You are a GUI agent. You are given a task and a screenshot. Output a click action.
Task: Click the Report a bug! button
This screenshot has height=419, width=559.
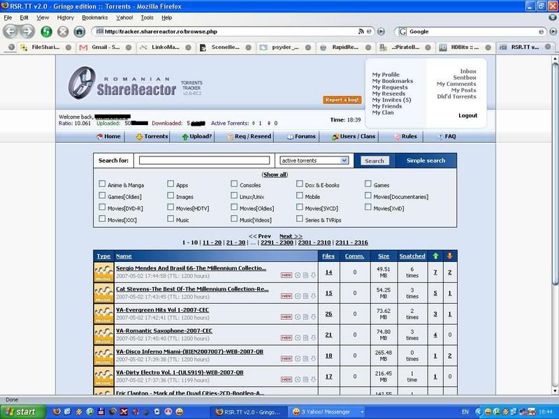(342, 100)
